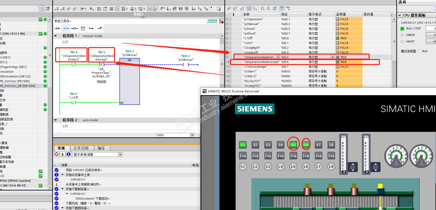Click the 显示格式 column header
The height and width of the screenshot is (210, 436).
321,14
